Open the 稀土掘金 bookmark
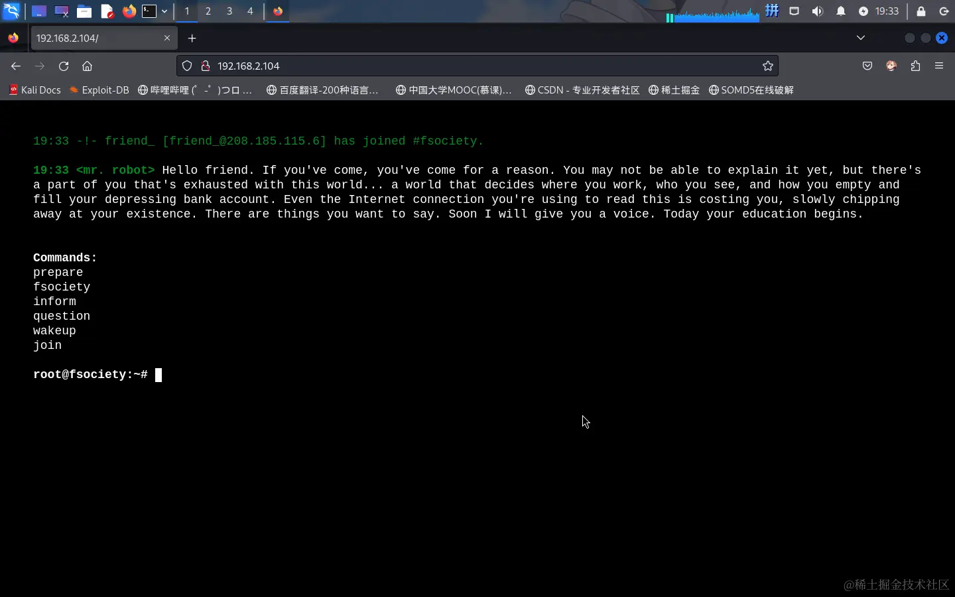The width and height of the screenshot is (955, 597). pyautogui.click(x=674, y=90)
